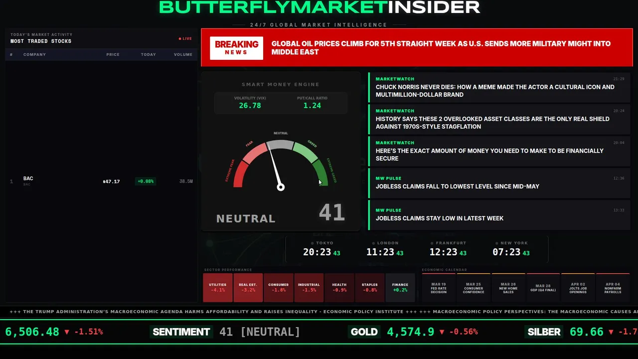
Task: Click the VIX value 26.78
Action: pos(250,106)
